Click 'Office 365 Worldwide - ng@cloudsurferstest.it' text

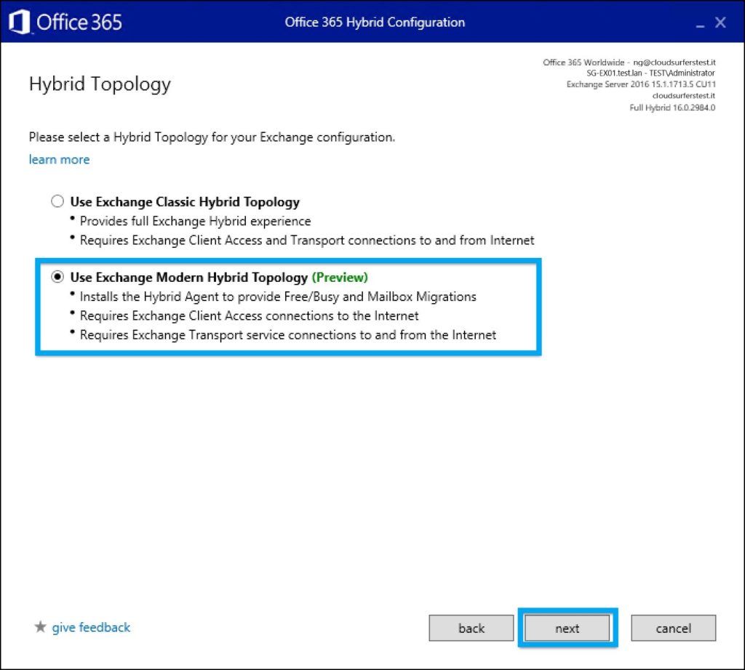click(629, 62)
